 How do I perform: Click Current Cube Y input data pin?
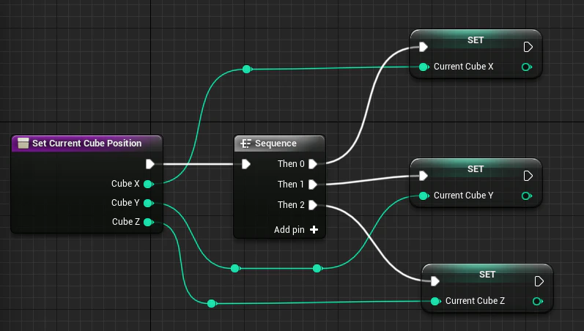tap(424, 196)
